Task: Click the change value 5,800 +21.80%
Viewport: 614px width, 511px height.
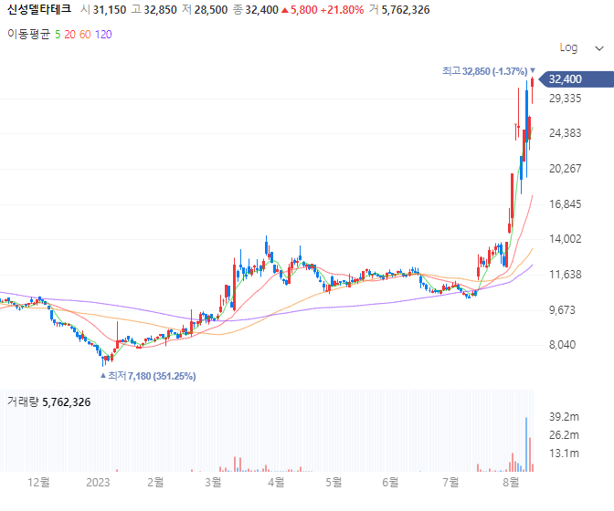Action: tap(323, 10)
